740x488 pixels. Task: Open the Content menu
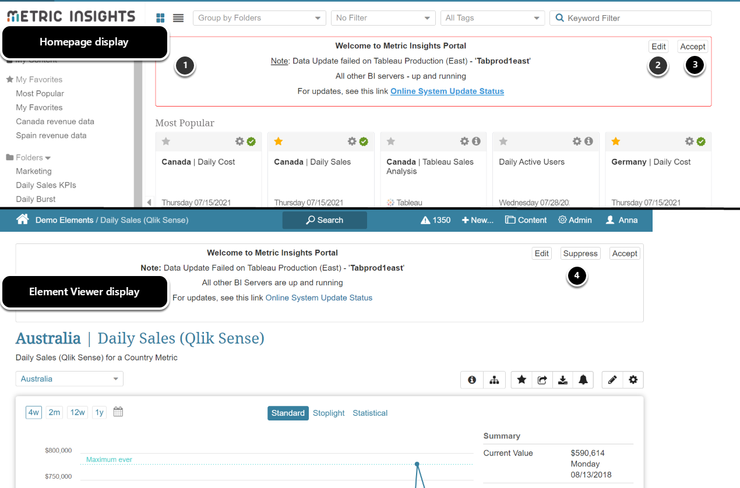pos(526,220)
